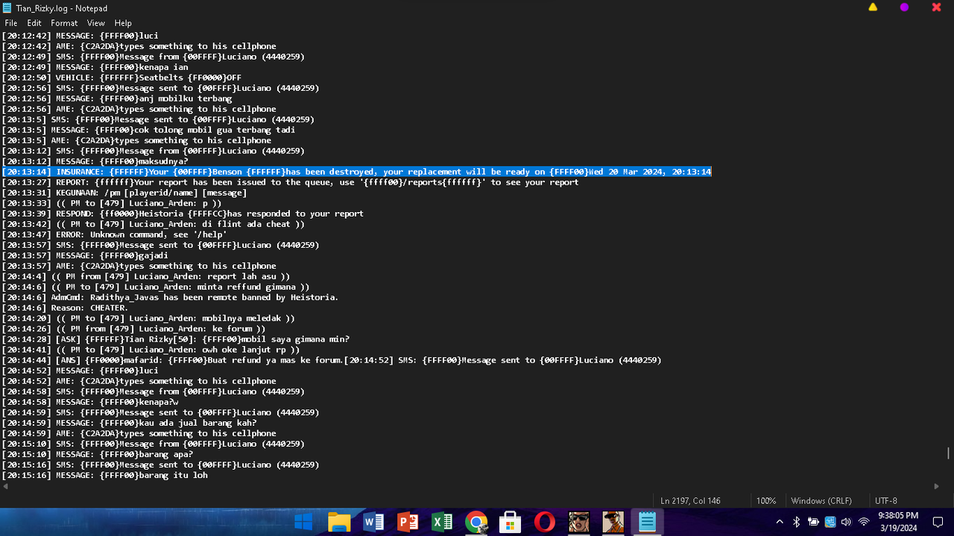Open File Explorer from the taskbar
This screenshot has width=954, height=536.
[339, 522]
